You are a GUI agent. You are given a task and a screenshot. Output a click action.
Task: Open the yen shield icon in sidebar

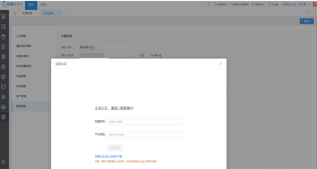(x=3, y=57)
